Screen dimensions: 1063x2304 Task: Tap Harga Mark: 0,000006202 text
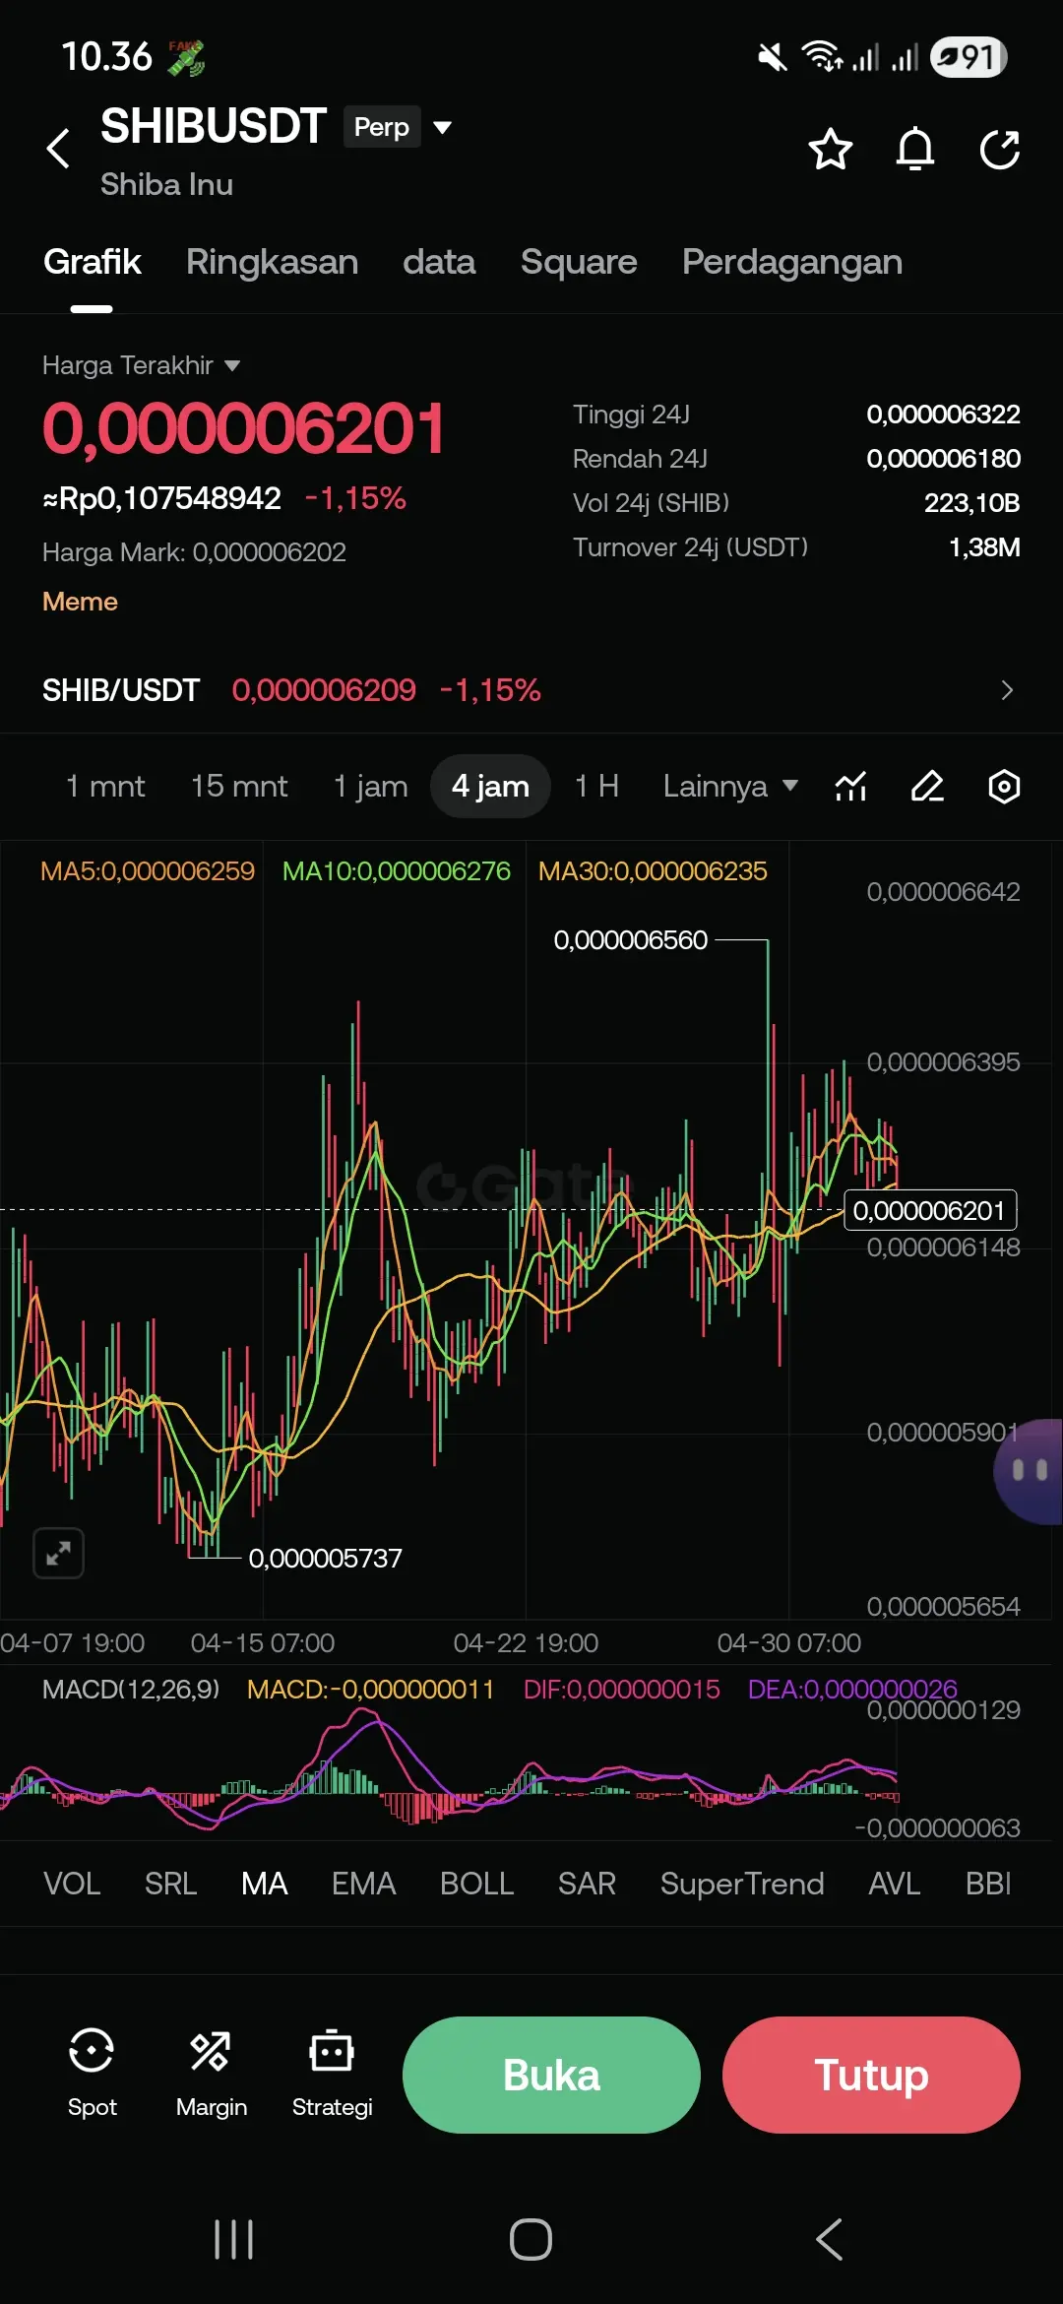[x=194, y=551]
